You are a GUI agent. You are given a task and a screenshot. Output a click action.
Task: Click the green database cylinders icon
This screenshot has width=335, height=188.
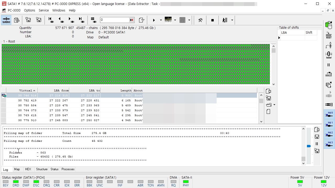[x=328, y=25]
